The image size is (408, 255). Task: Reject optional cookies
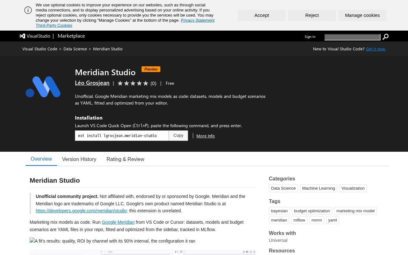312,15
